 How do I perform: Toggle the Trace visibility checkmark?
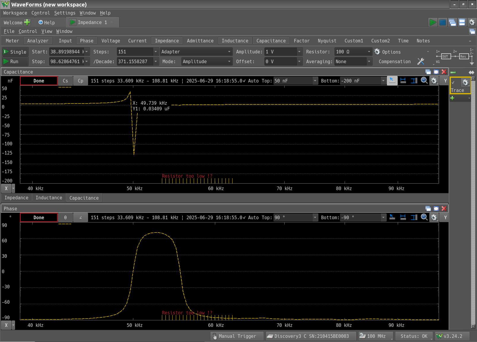point(453,83)
